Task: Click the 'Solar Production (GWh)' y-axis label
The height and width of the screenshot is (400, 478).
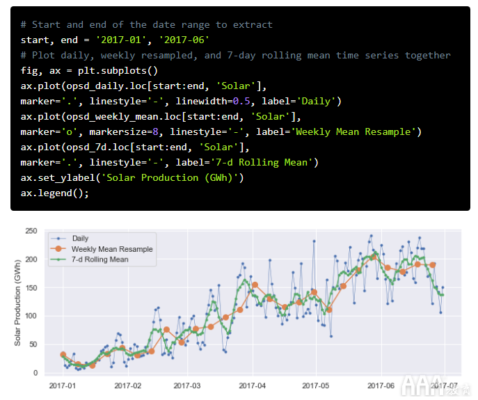Action: point(17,303)
